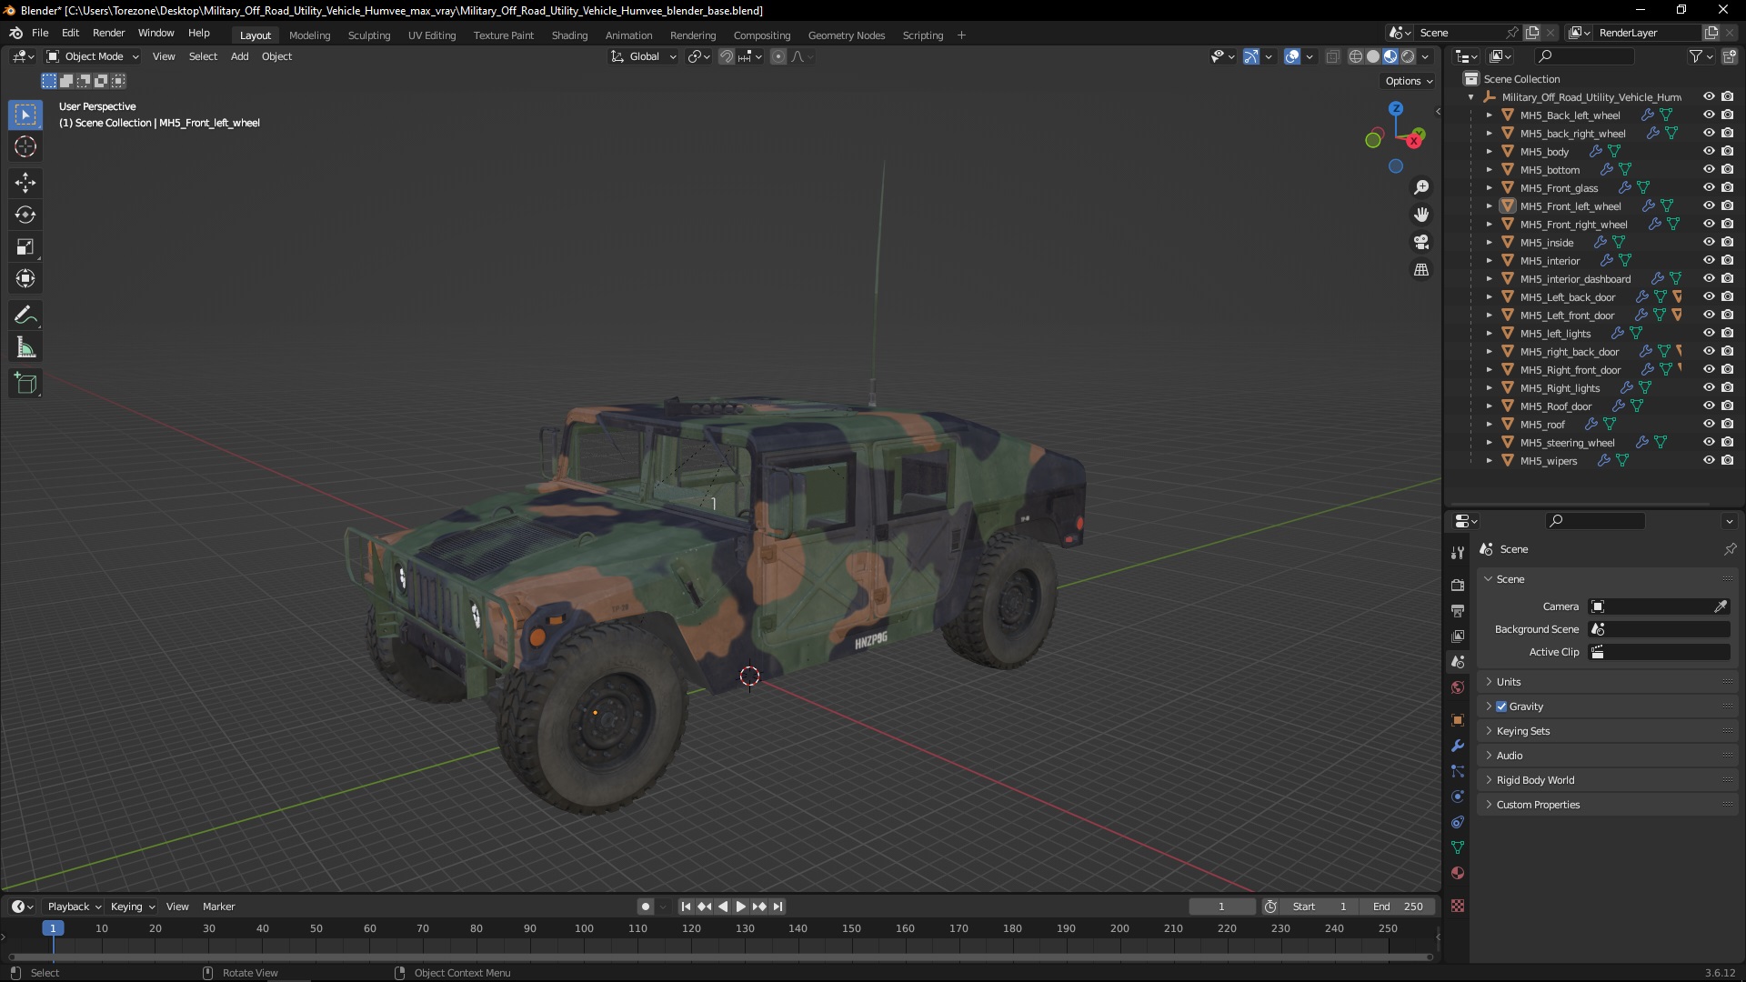Open the View Layer properties tab
The height and width of the screenshot is (982, 1746).
(1458, 636)
